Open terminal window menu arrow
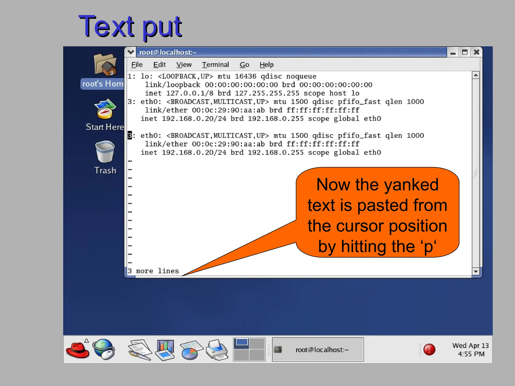 coord(131,52)
